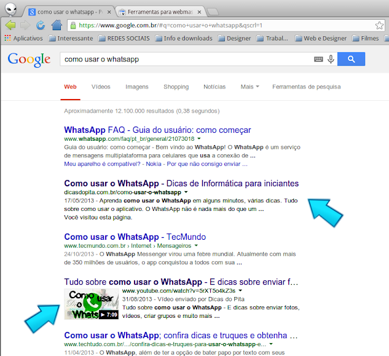
Task: Reload the page with refresh icon
Action: point(41,25)
